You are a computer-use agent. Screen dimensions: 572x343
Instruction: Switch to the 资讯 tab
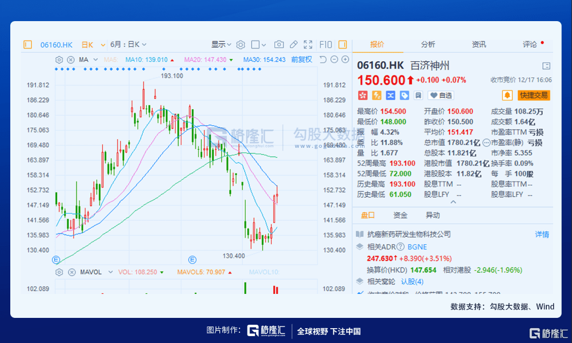pyautogui.click(x=479, y=44)
